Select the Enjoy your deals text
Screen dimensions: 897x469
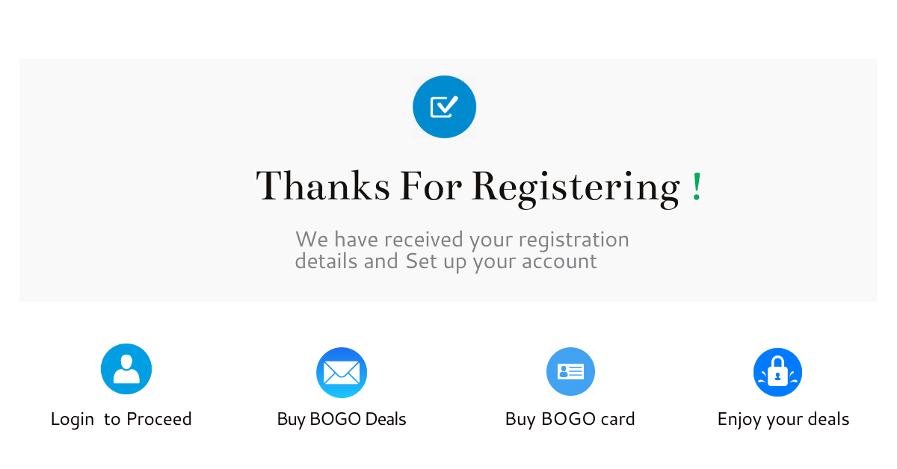tap(783, 419)
